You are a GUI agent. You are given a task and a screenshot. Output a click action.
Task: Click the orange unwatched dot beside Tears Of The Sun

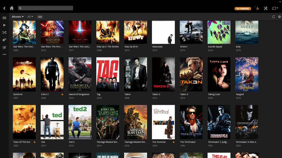coord(34,142)
